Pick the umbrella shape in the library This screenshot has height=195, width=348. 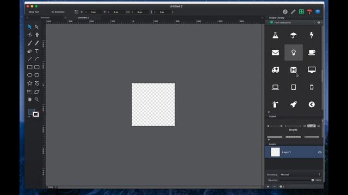point(294,35)
